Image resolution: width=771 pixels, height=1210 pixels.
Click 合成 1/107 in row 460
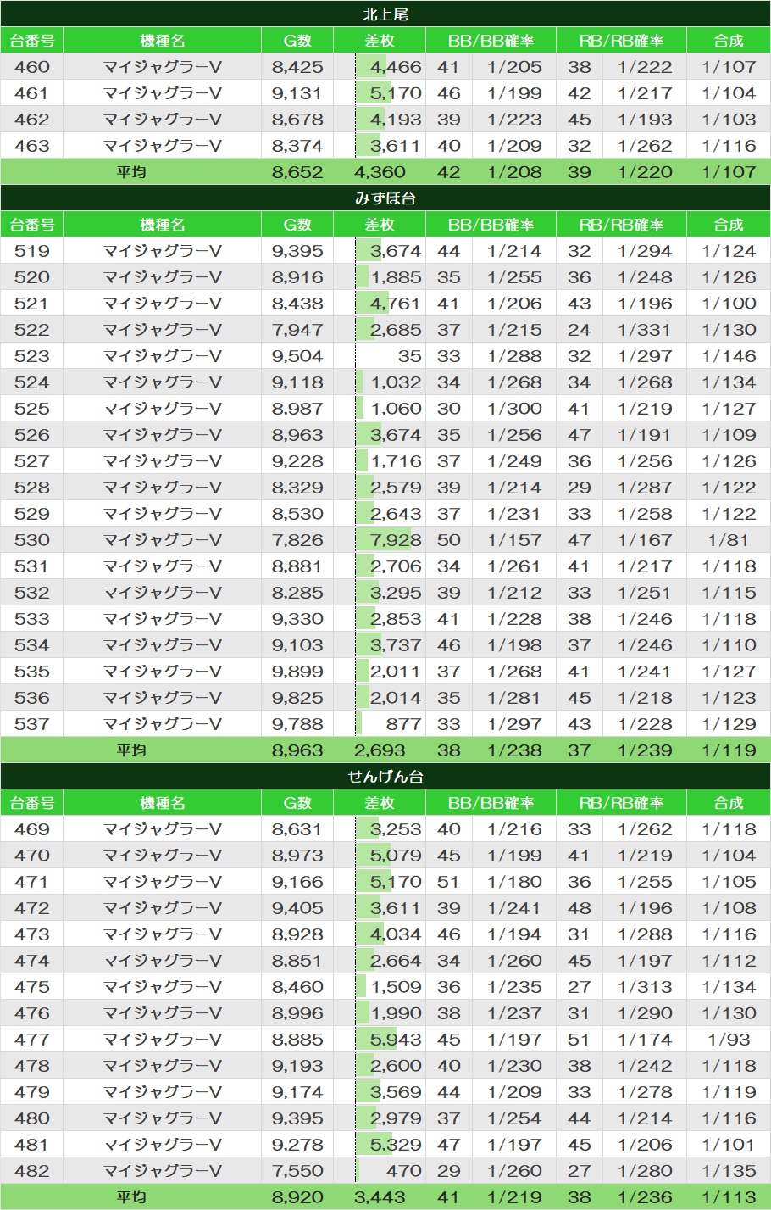(729, 67)
